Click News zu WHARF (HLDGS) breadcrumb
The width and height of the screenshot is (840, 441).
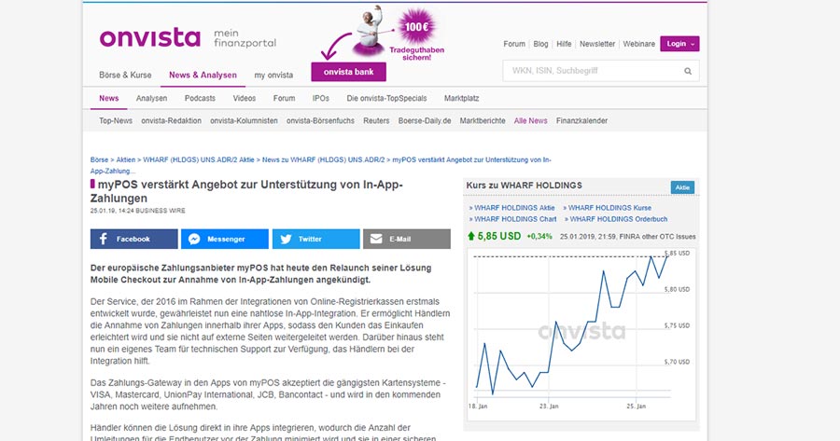324,160
